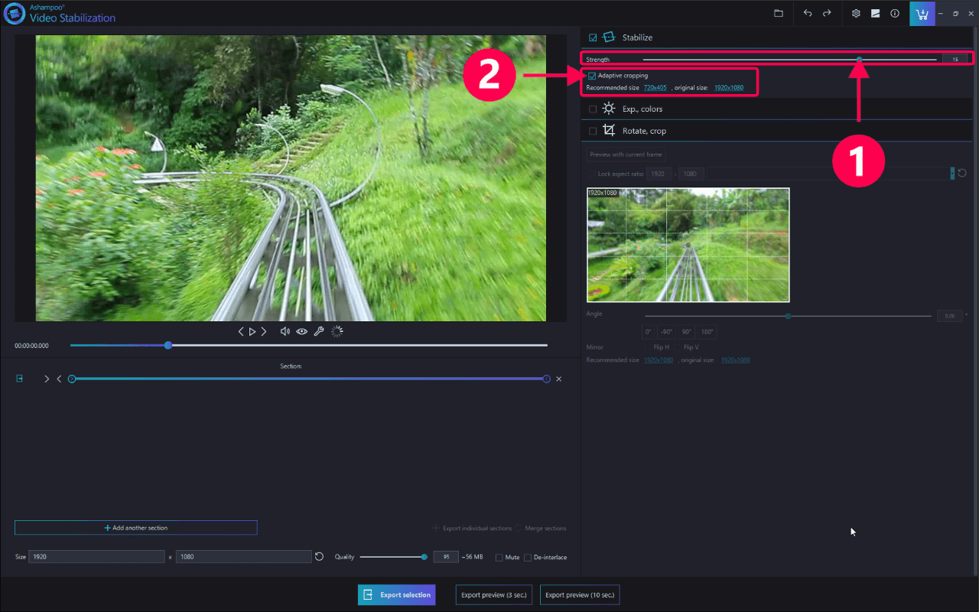The width and height of the screenshot is (979, 612).
Task: Toggle the speaker volume icon
Action: [x=285, y=332]
